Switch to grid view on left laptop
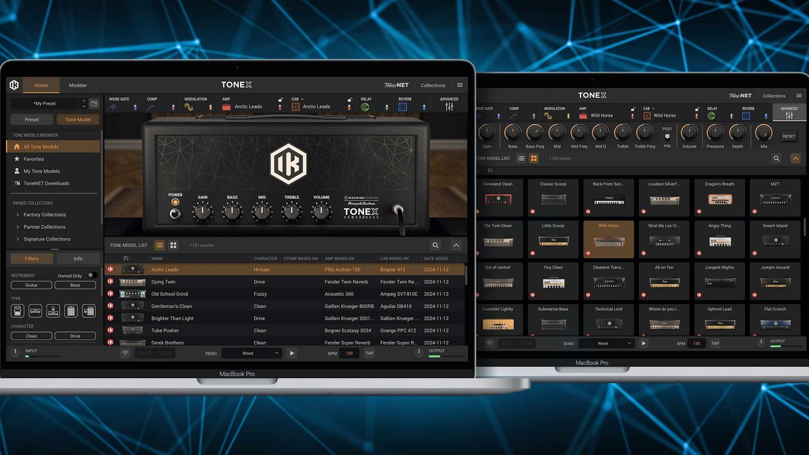The height and width of the screenshot is (455, 809). (x=173, y=245)
